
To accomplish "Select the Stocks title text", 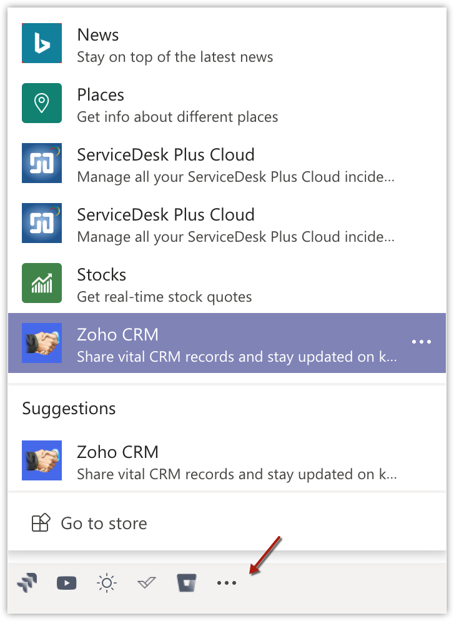I will (102, 275).
